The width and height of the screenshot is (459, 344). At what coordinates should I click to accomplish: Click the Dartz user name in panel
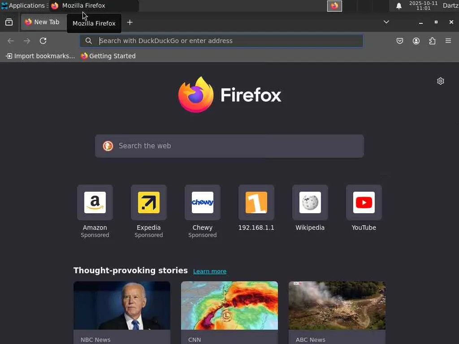coord(450,5)
